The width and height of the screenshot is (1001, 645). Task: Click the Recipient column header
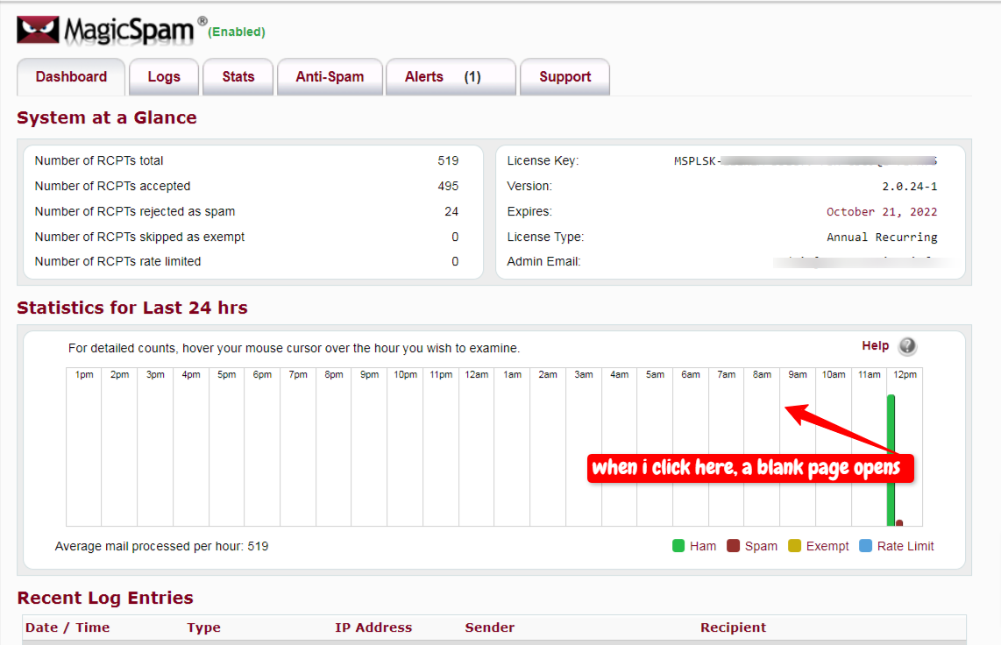pos(733,627)
